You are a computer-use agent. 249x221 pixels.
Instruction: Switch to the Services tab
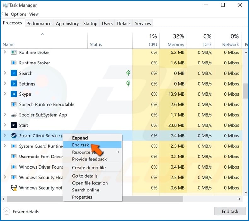(x=143, y=24)
